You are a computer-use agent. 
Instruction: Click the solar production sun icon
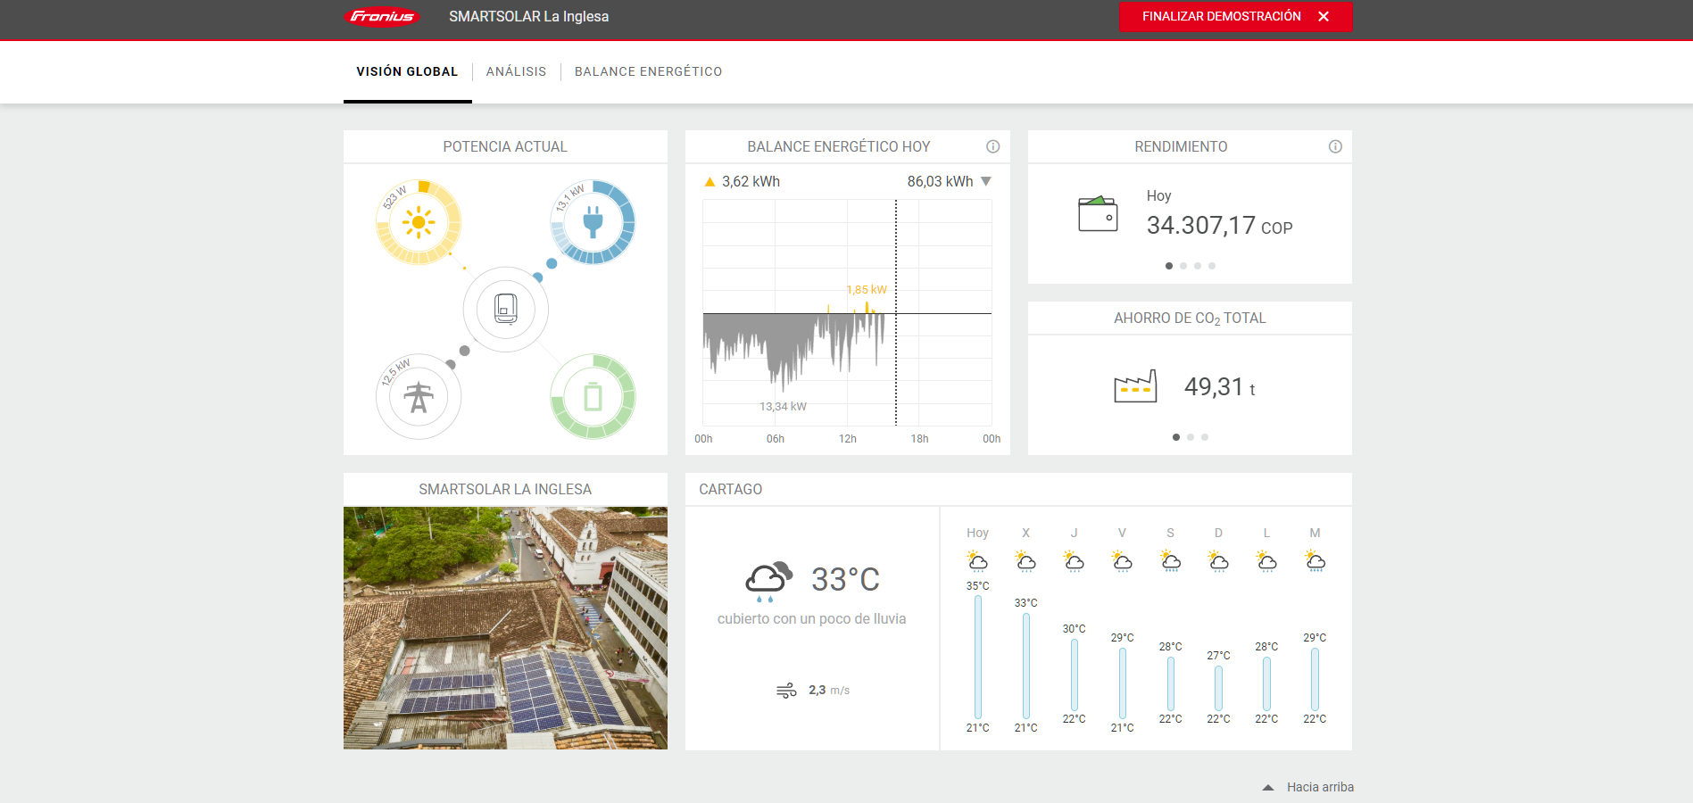pyautogui.click(x=418, y=222)
